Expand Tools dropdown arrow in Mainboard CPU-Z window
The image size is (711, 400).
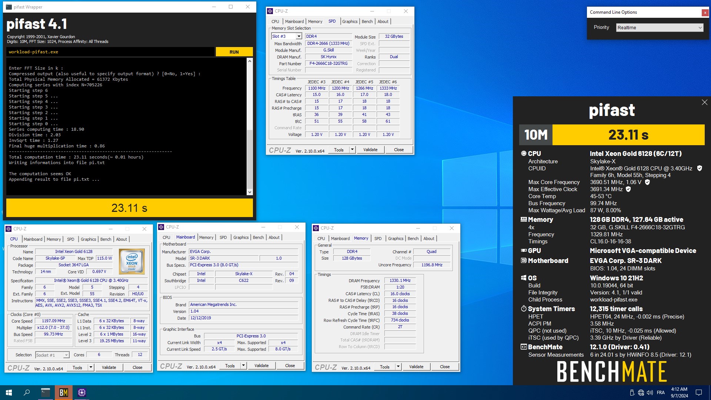(243, 366)
